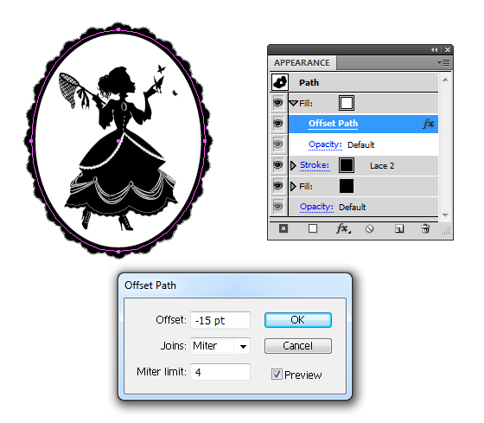Toggle visibility of Offset Path effect
484x423 pixels.
(x=277, y=124)
